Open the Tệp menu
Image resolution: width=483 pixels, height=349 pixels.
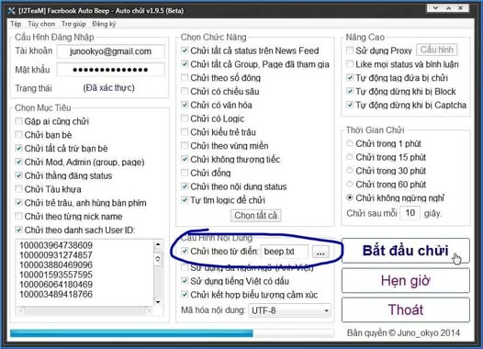pyautogui.click(x=16, y=24)
